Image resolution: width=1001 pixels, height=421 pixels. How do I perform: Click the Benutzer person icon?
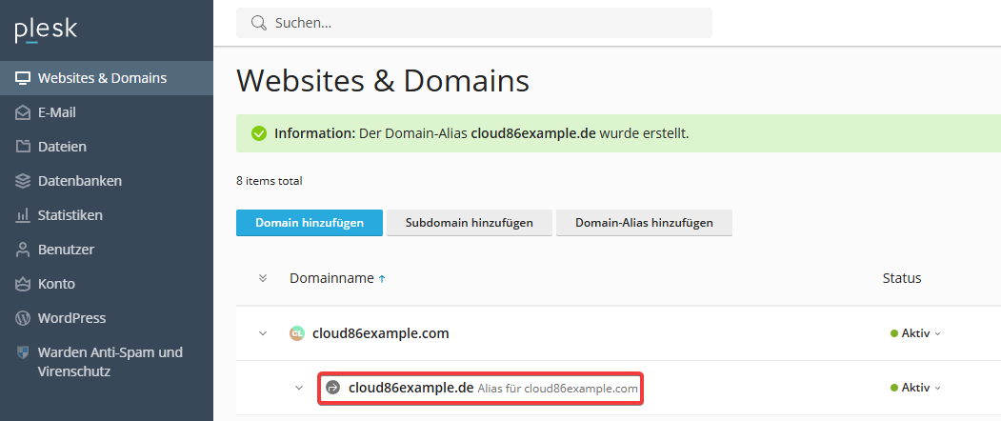(x=23, y=250)
